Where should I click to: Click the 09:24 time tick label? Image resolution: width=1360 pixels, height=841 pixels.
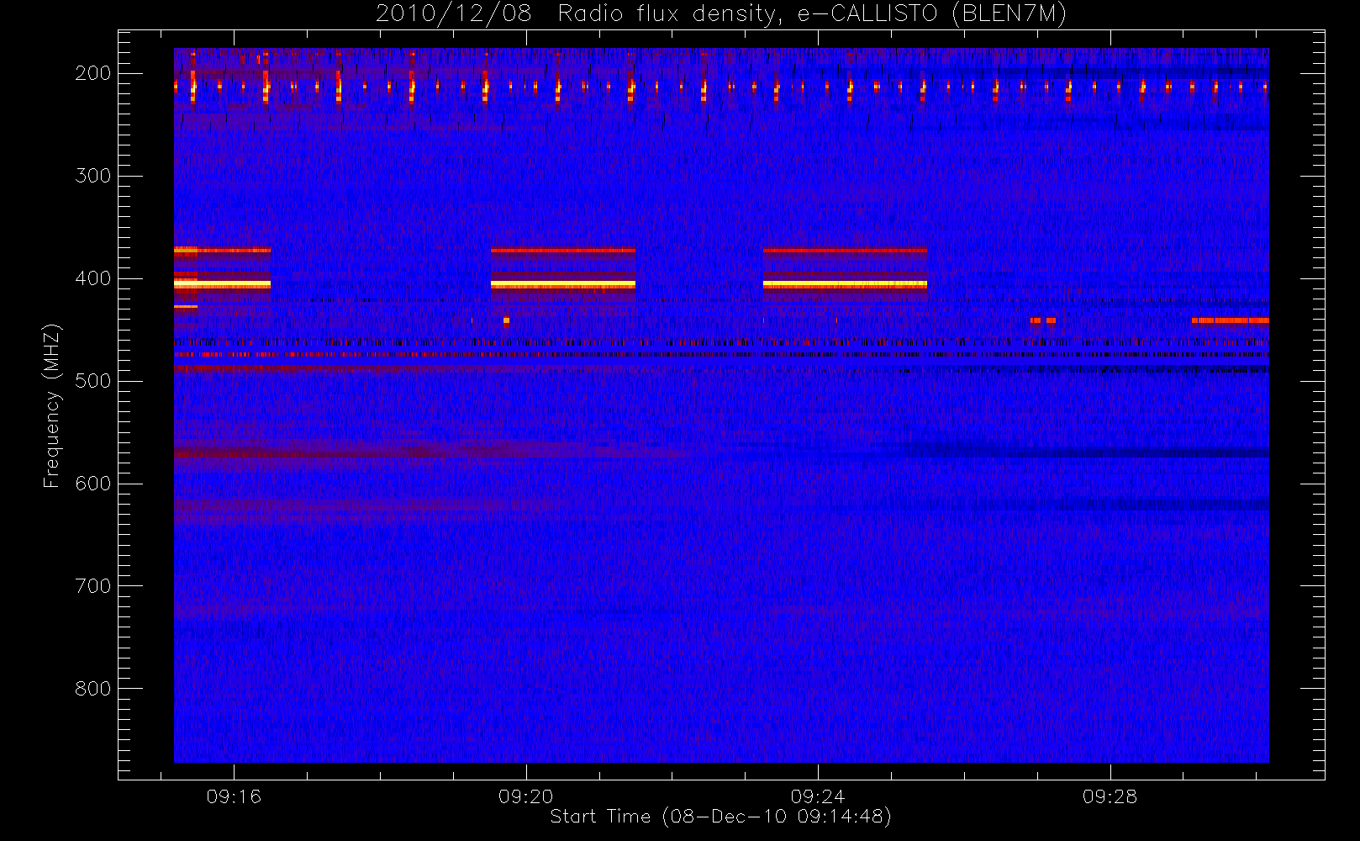tap(818, 796)
